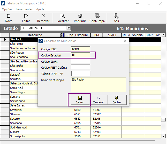Open the Ajuda menu
The image size is (167, 144).
click(x=40, y=9)
